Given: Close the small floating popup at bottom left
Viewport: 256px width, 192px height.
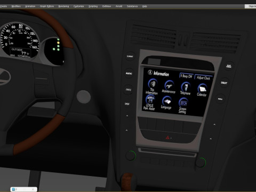Looking at the screenshot, I should [33, 189].
